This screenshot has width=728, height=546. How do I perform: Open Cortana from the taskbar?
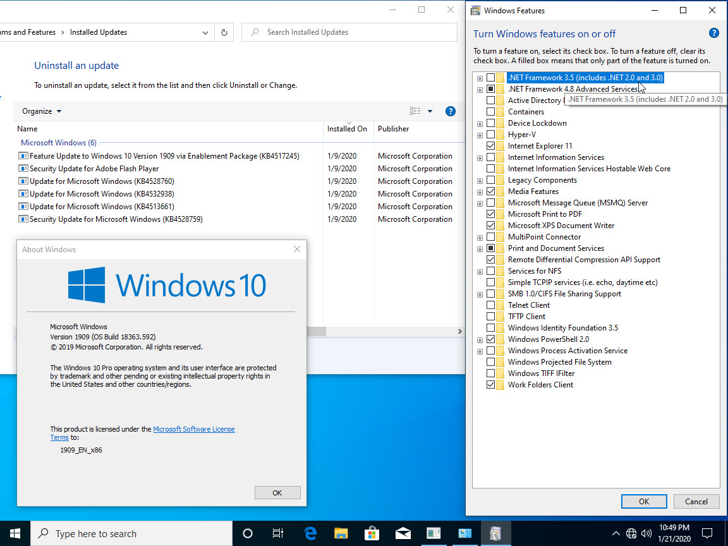click(x=248, y=533)
